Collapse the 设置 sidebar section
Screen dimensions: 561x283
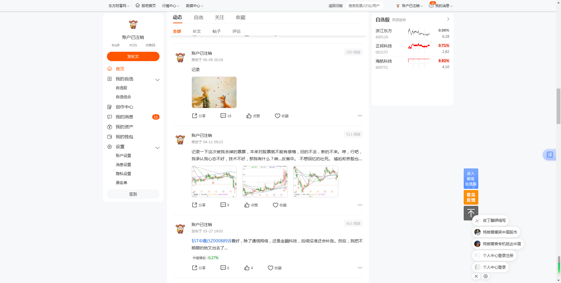pyautogui.click(x=157, y=148)
